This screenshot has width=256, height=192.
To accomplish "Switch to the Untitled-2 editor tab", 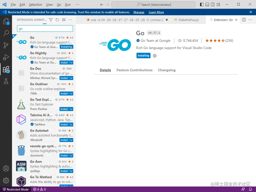I will pos(127,20).
